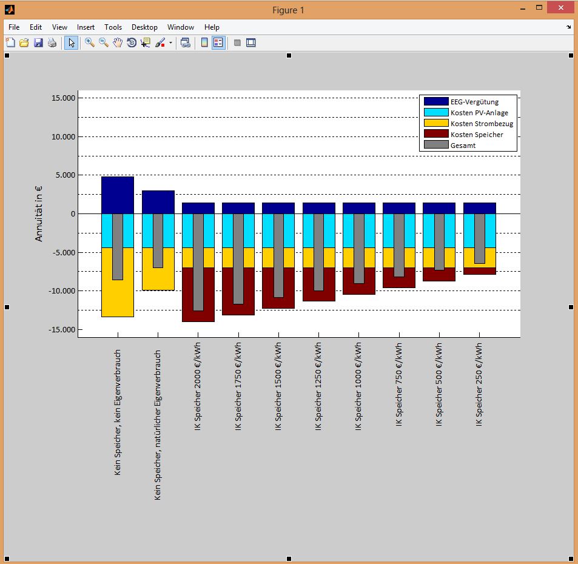Print the figure using the printer icon

52,42
